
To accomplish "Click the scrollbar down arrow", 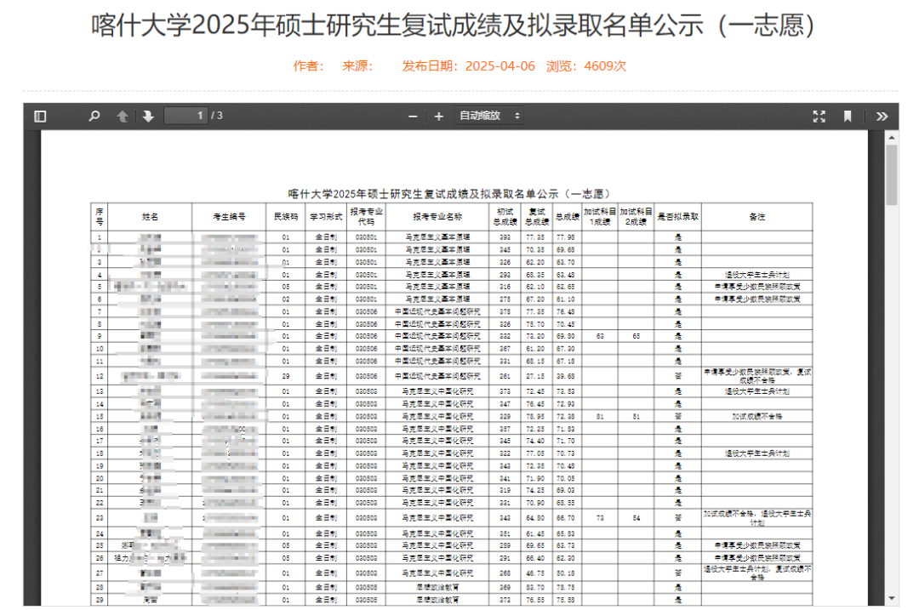I will pos(892,598).
